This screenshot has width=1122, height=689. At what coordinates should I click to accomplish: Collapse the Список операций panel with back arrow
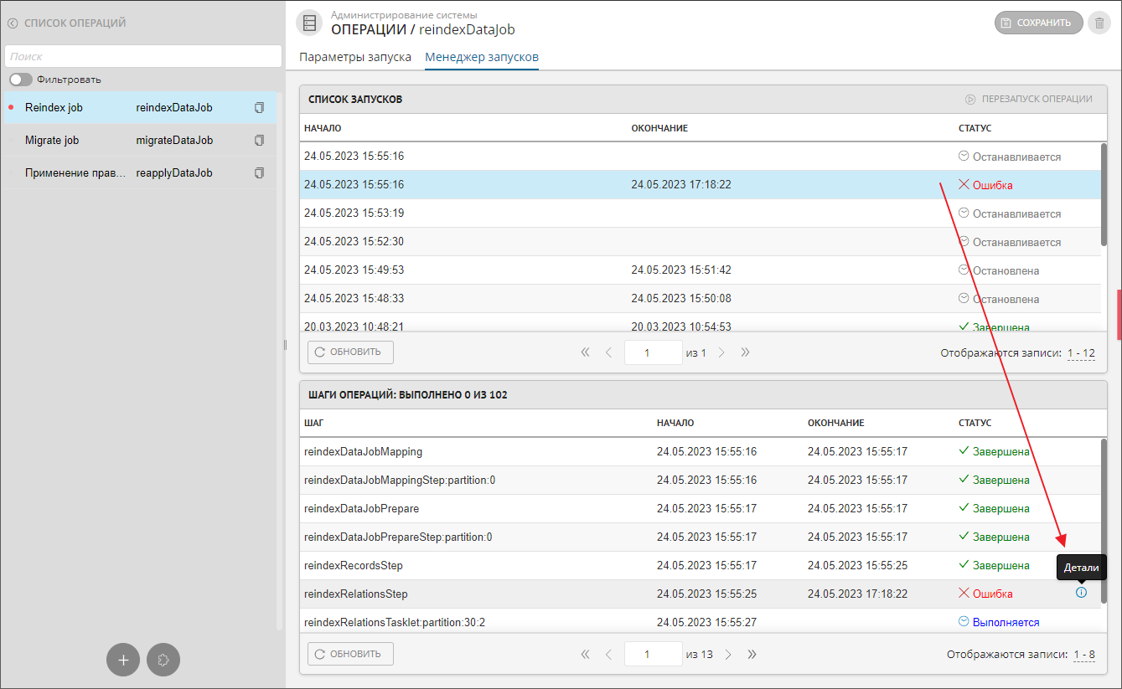point(13,23)
